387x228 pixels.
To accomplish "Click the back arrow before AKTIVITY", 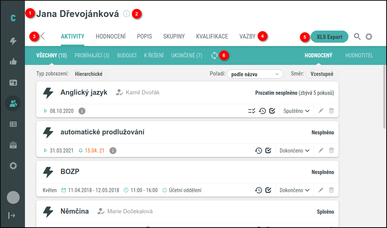I will 43,36.
